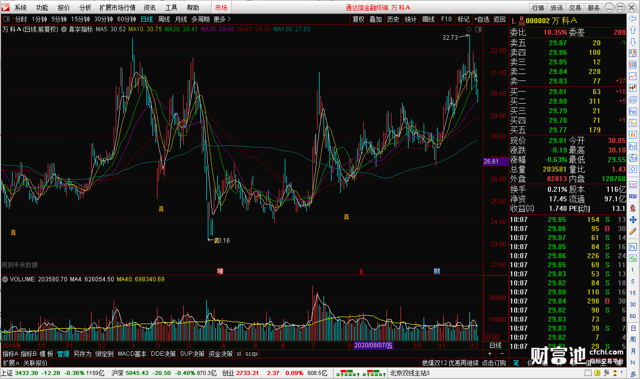Open the 叠加 overlay option
This screenshot has width=640, height=379.
375,19
